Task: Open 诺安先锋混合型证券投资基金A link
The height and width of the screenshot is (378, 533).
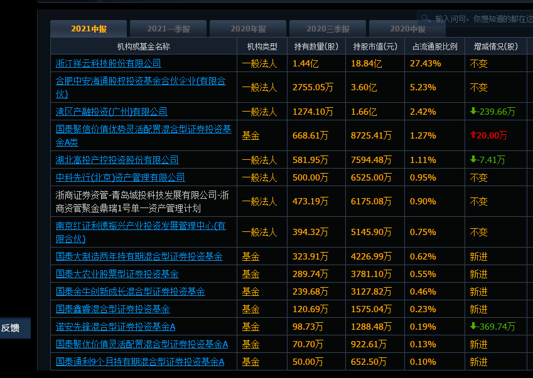Action: (x=116, y=327)
